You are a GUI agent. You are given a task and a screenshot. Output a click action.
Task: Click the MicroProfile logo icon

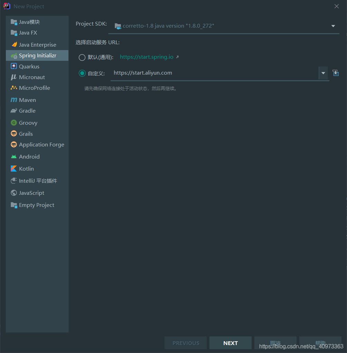14,88
